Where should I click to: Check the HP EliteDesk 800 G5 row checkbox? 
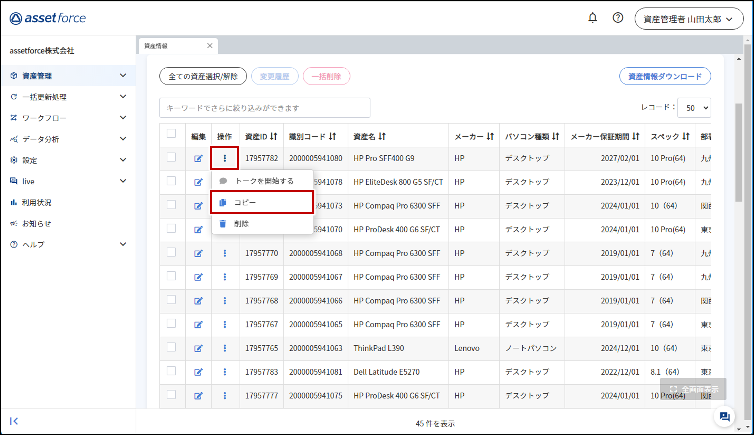tap(171, 181)
